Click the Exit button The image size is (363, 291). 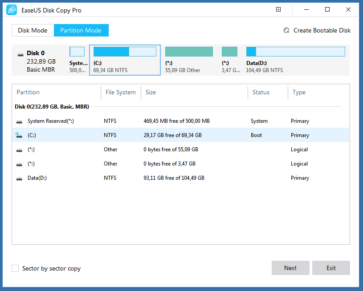[x=331, y=268]
